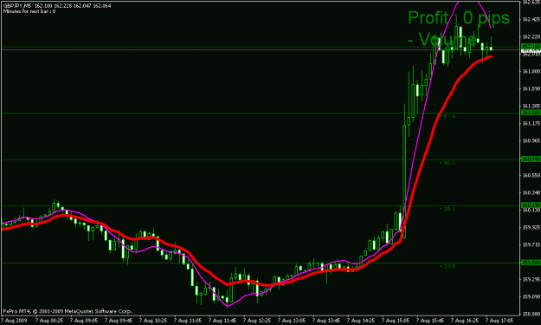Select the 159.090 price axis label
This screenshot has width=541, height=325.
tap(531, 296)
